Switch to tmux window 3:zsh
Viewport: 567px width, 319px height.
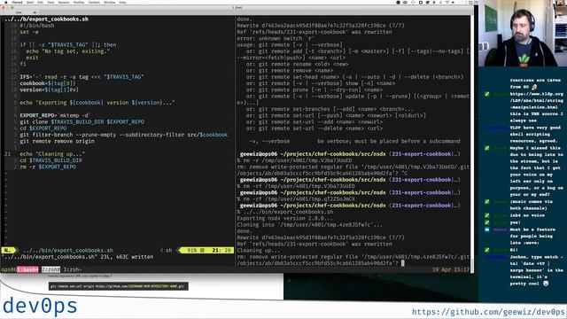tap(73, 269)
